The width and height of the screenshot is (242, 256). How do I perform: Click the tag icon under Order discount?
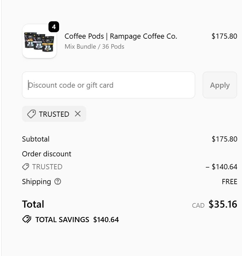[x=26, y=167]
